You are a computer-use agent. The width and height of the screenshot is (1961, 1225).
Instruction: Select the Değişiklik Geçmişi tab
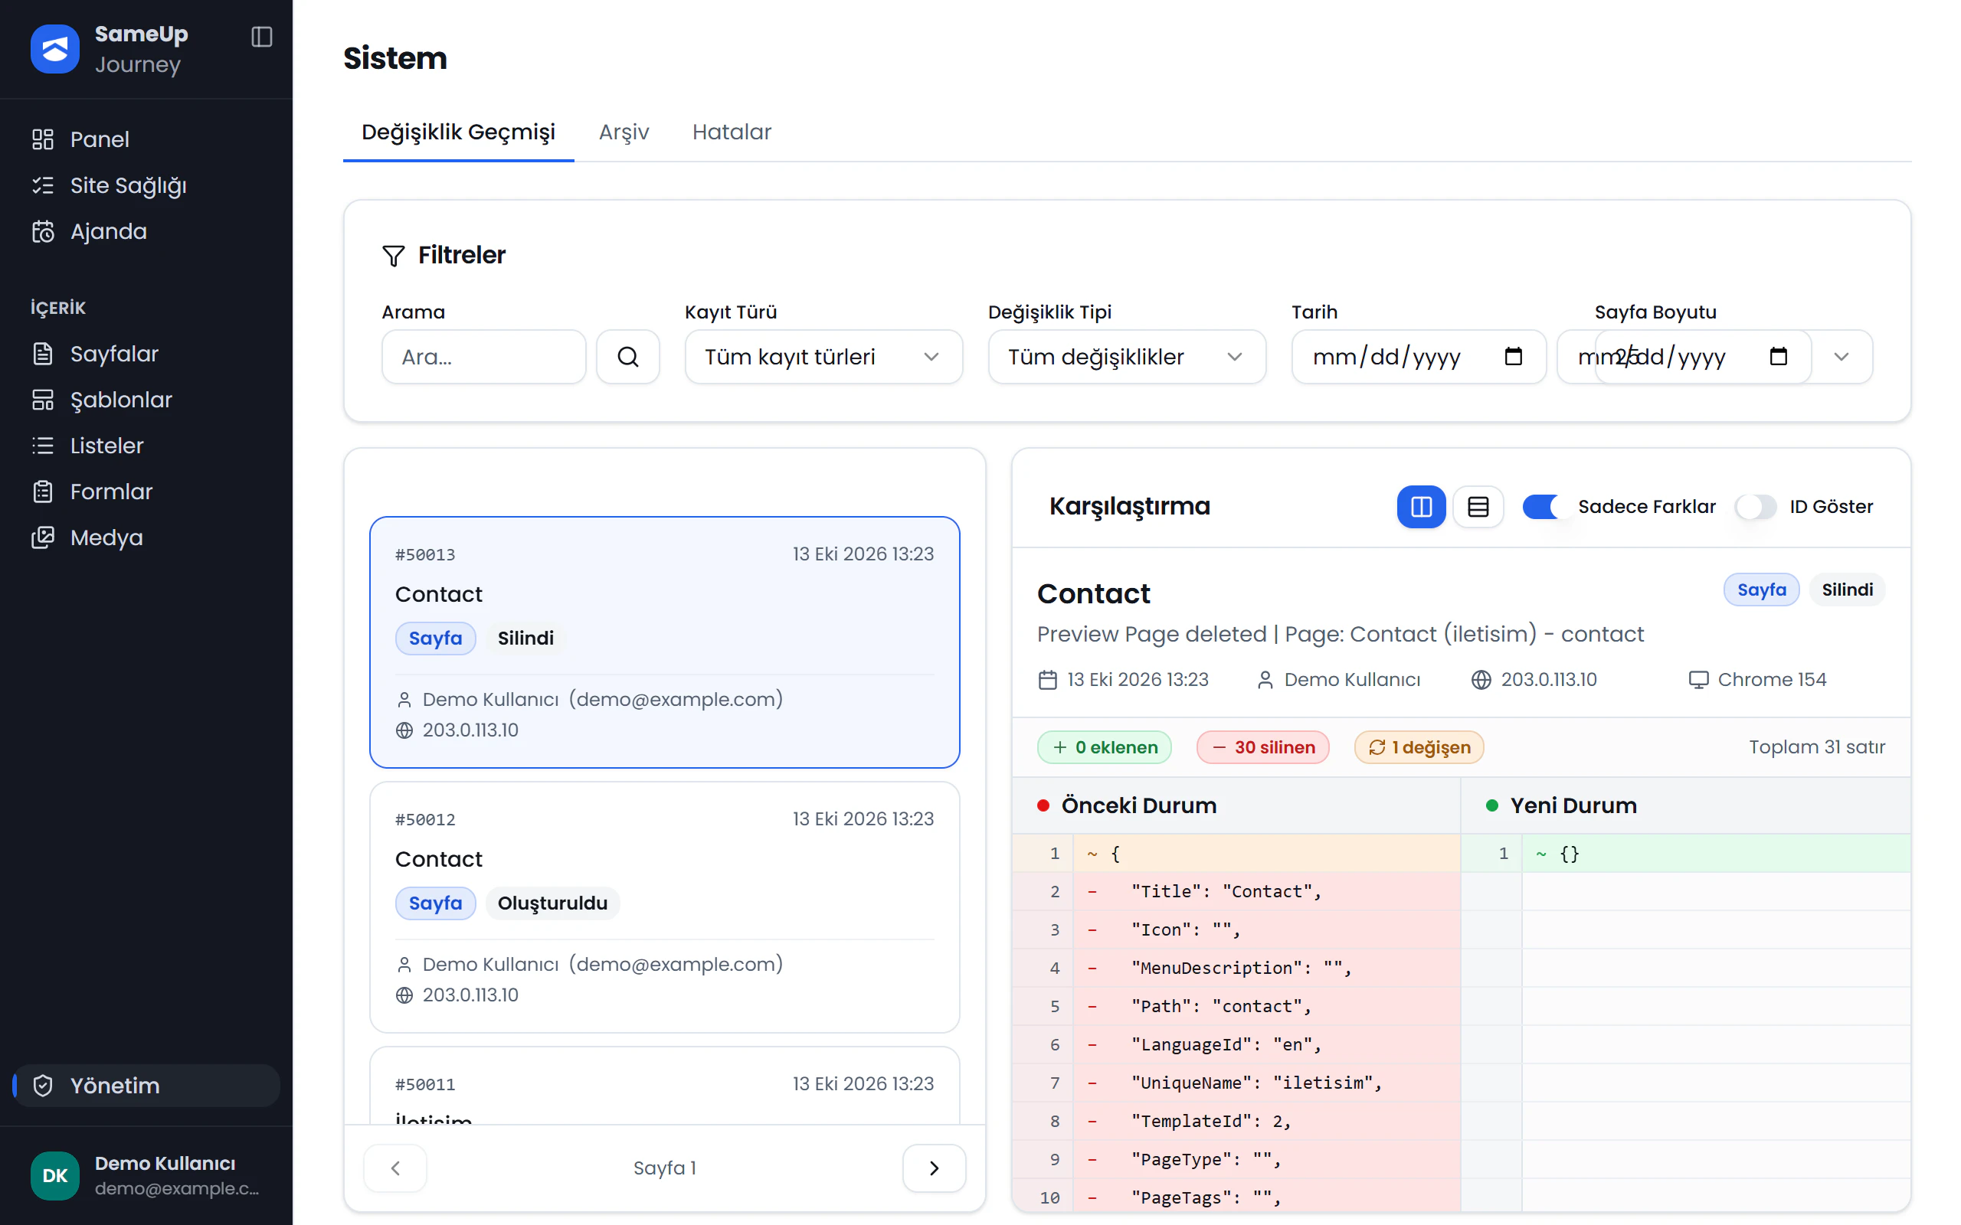tap(459, 132)
